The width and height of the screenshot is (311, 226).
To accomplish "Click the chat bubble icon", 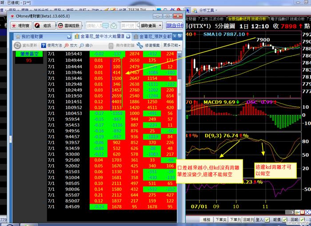I will pos(105,26).
